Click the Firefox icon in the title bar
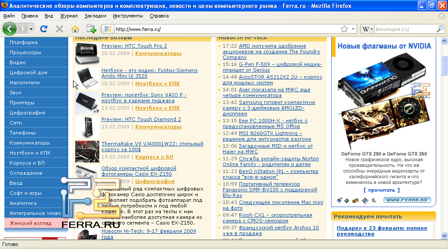This screenshot has width=448, height=249. (4, 6)
